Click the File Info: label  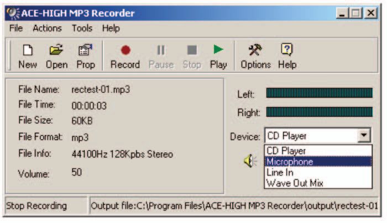click(x=35, y=153)
